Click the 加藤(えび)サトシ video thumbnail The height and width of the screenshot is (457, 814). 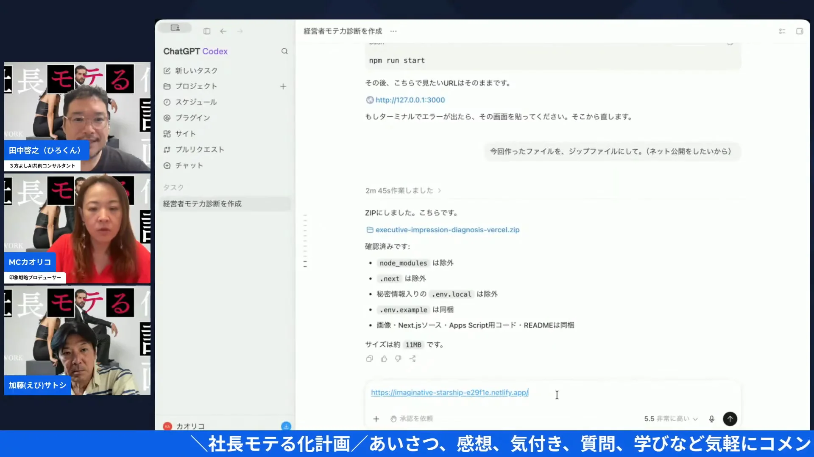77,341
